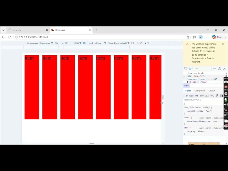Toggle the .cls classes button
This screenshot has height=171, width=228.
point(207,96)
